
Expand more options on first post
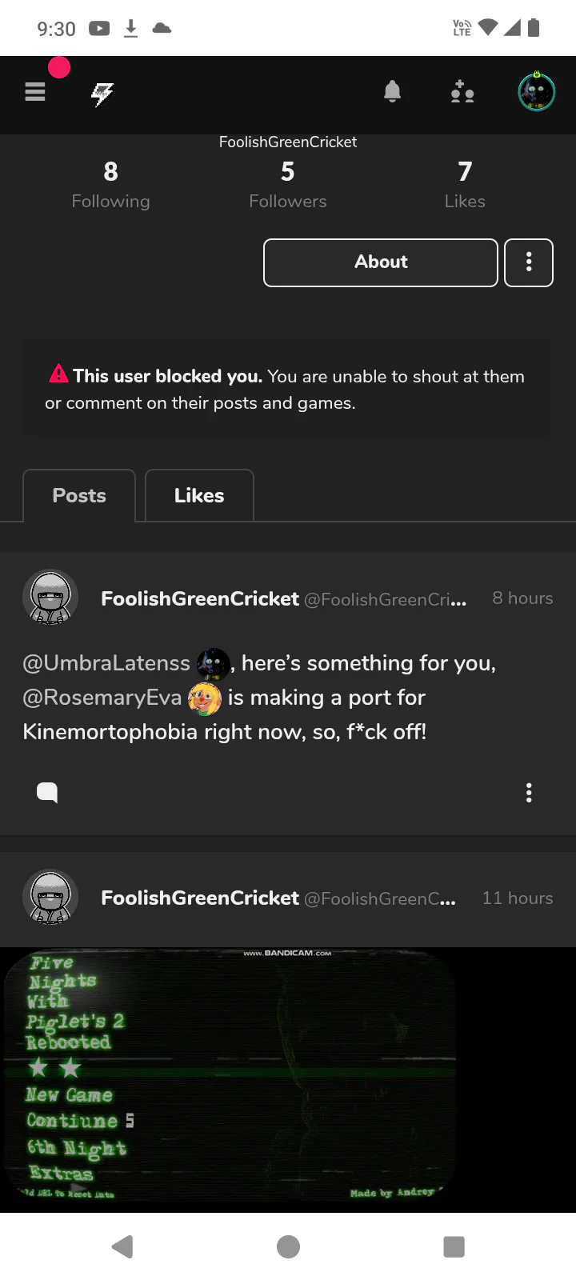tap(529, 792)
